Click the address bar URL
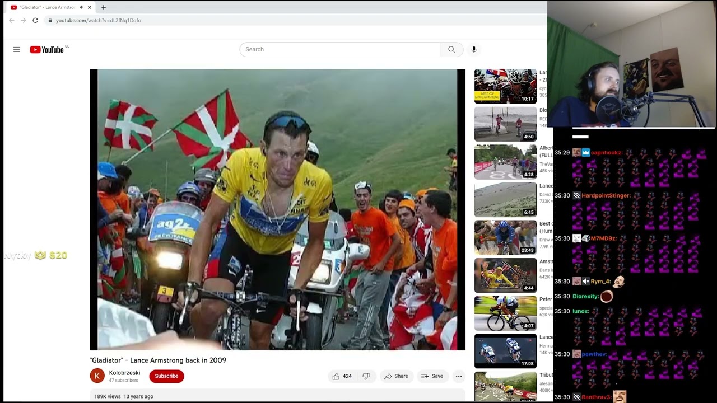This screenshot has height=403, width=717. [99, 20]
